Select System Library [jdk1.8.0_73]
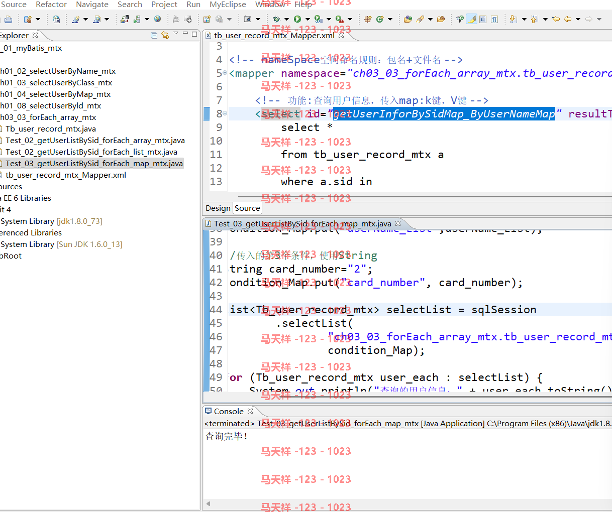This screenshot has width=612, height=512. [x=51, y=221]
